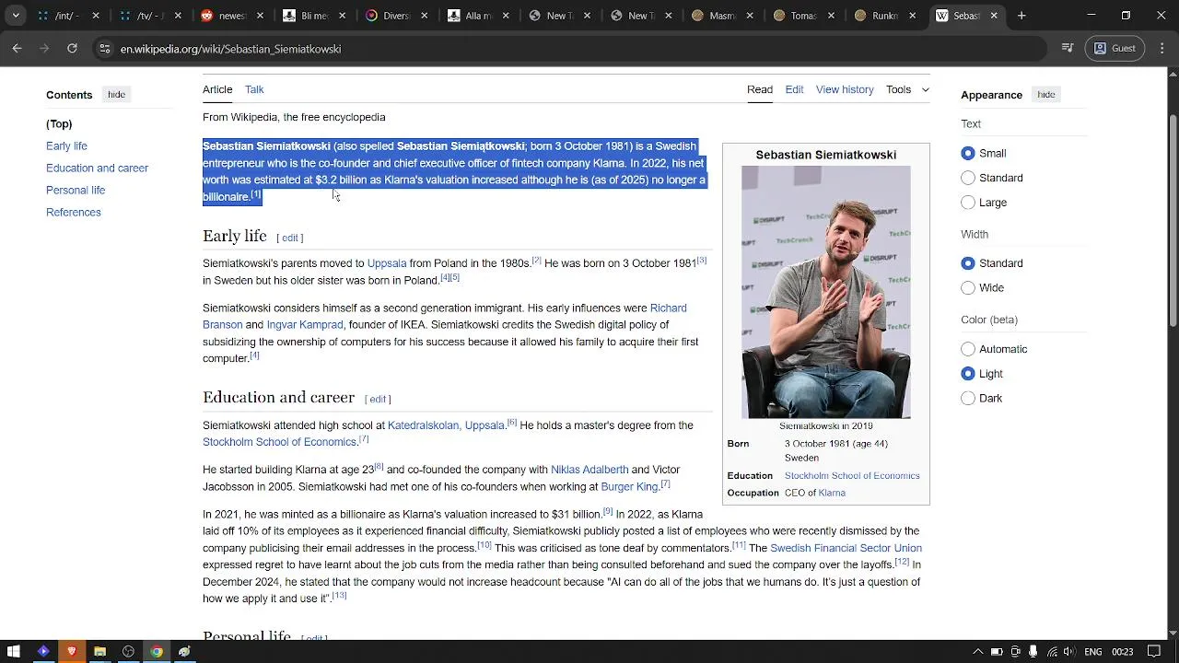Screen dimensions: 1179x663
Task: Click the page vertical scrollbar
Action: tap(1173, 218)
